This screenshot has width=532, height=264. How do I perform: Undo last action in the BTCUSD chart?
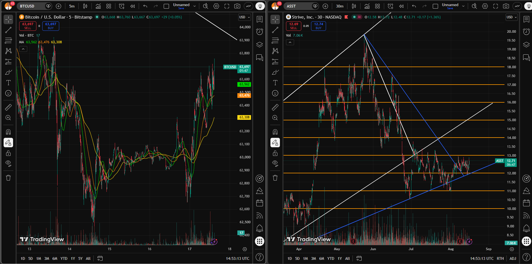[x=145, y=6]
